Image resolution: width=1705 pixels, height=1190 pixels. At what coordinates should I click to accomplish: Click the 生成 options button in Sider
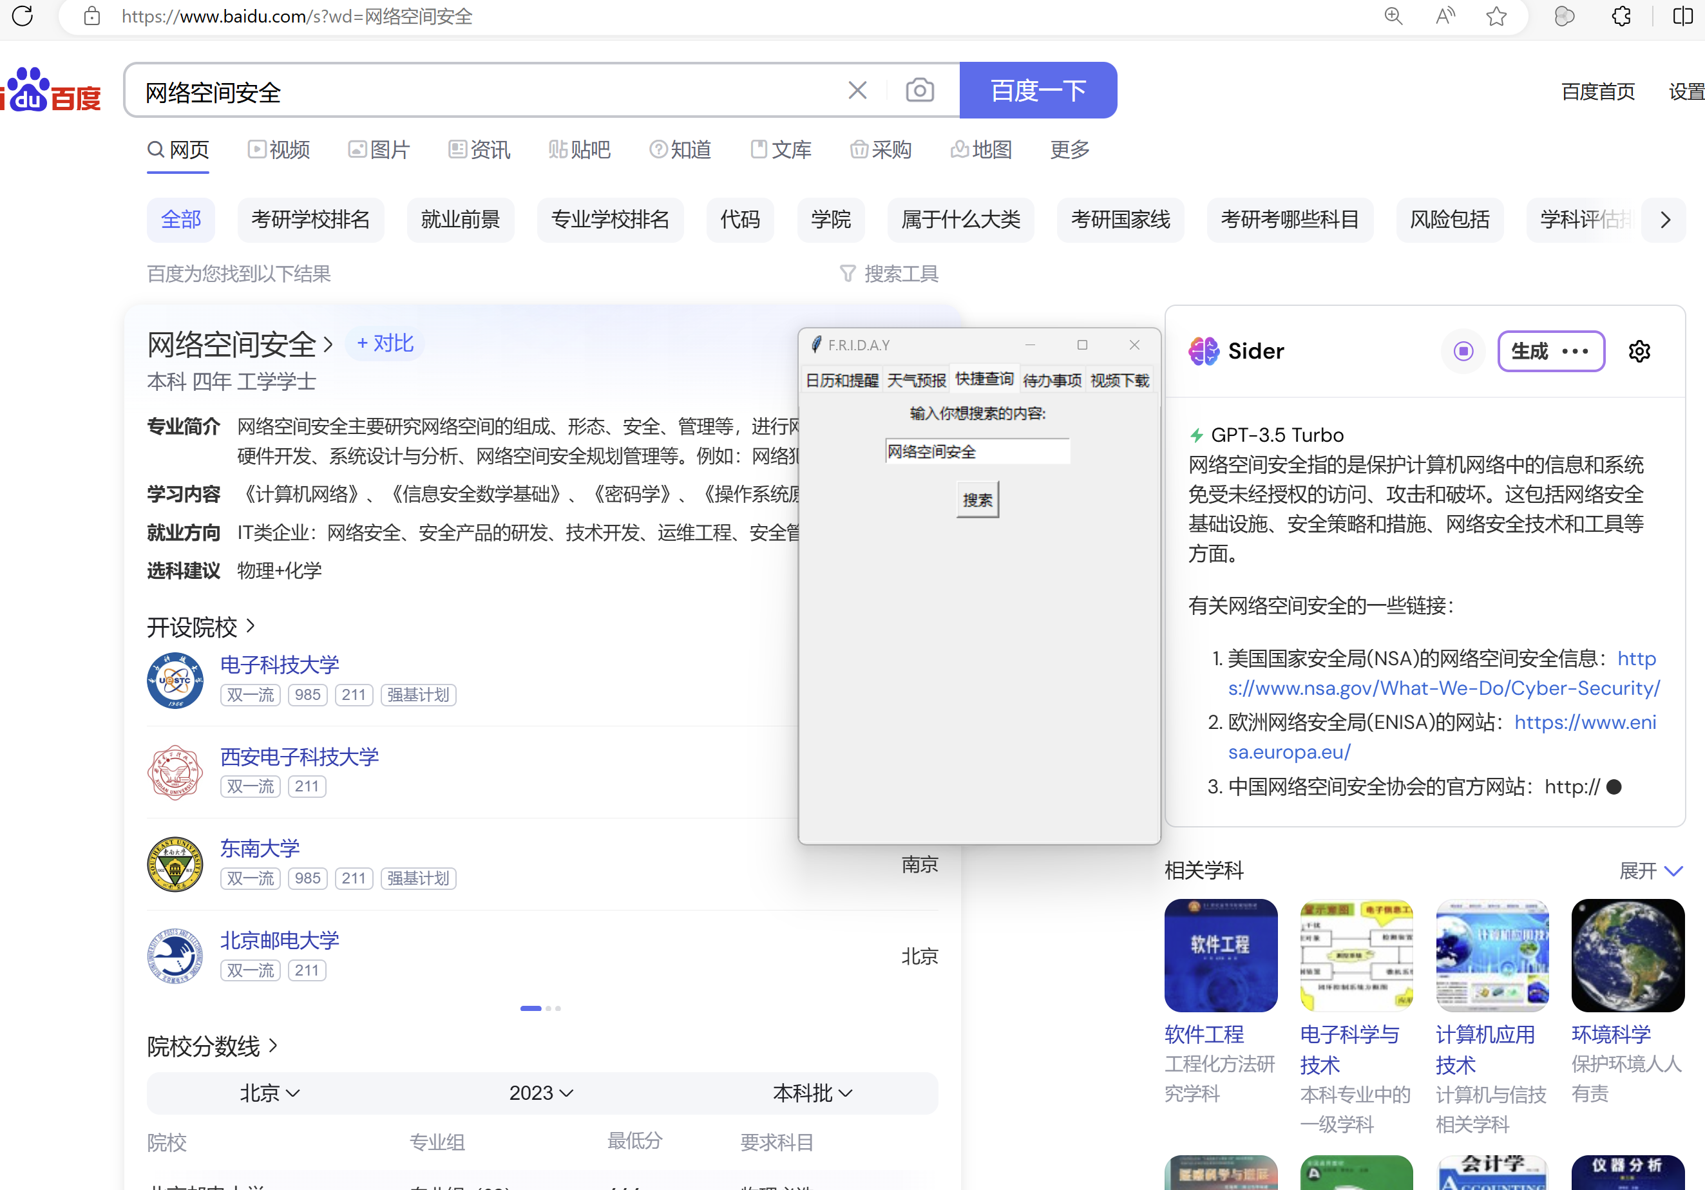(1550, 351)
